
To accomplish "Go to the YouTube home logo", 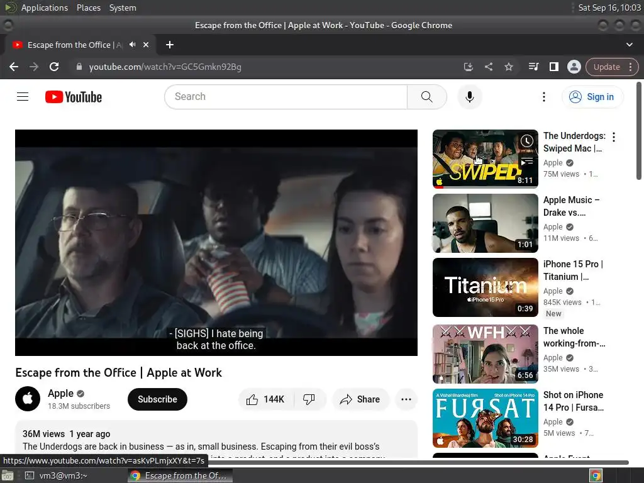I will pyautogui.click(x=74, y=97).
